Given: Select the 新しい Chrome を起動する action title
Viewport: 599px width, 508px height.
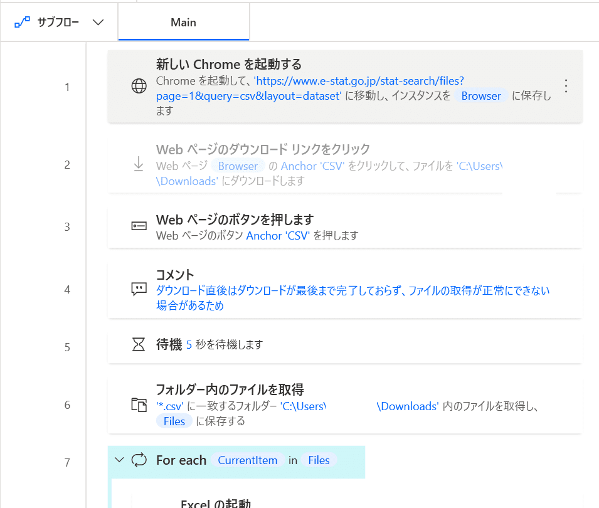Looking at the screenshot, I should click(x=228, y=64).
